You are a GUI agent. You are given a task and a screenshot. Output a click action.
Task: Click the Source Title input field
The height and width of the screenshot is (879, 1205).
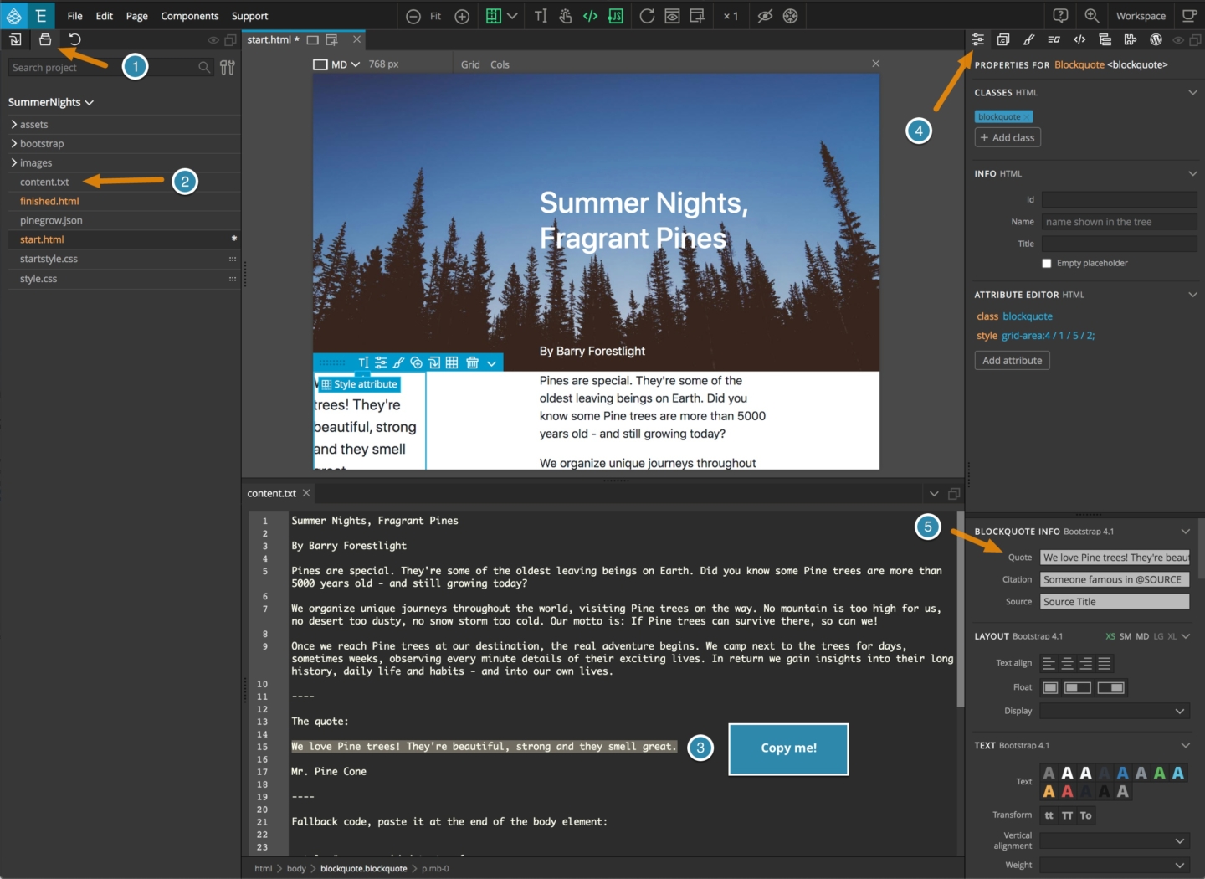pyautogui.click(x=1114, y=601)
